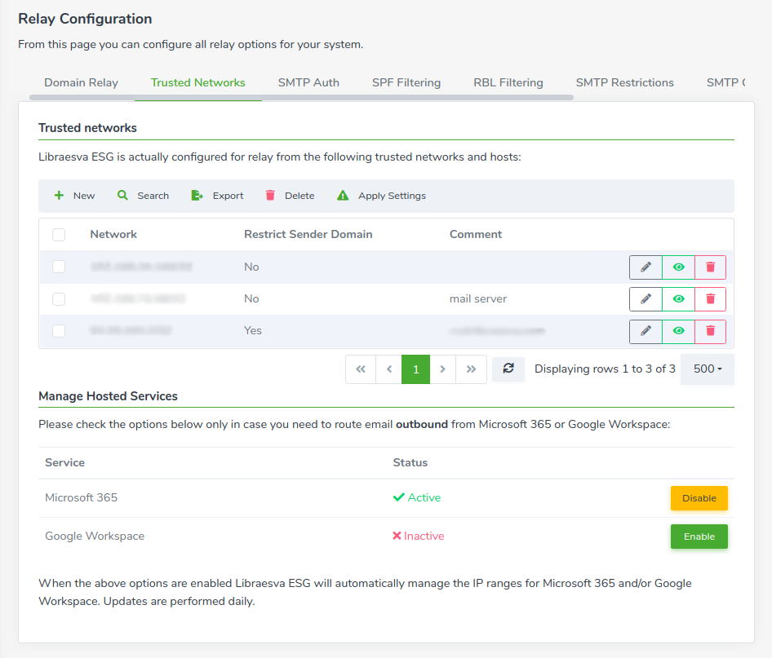Go to previous page of results
Viewport: 772px width, 658px height.
pyautogui.click(x=389, y=369)
